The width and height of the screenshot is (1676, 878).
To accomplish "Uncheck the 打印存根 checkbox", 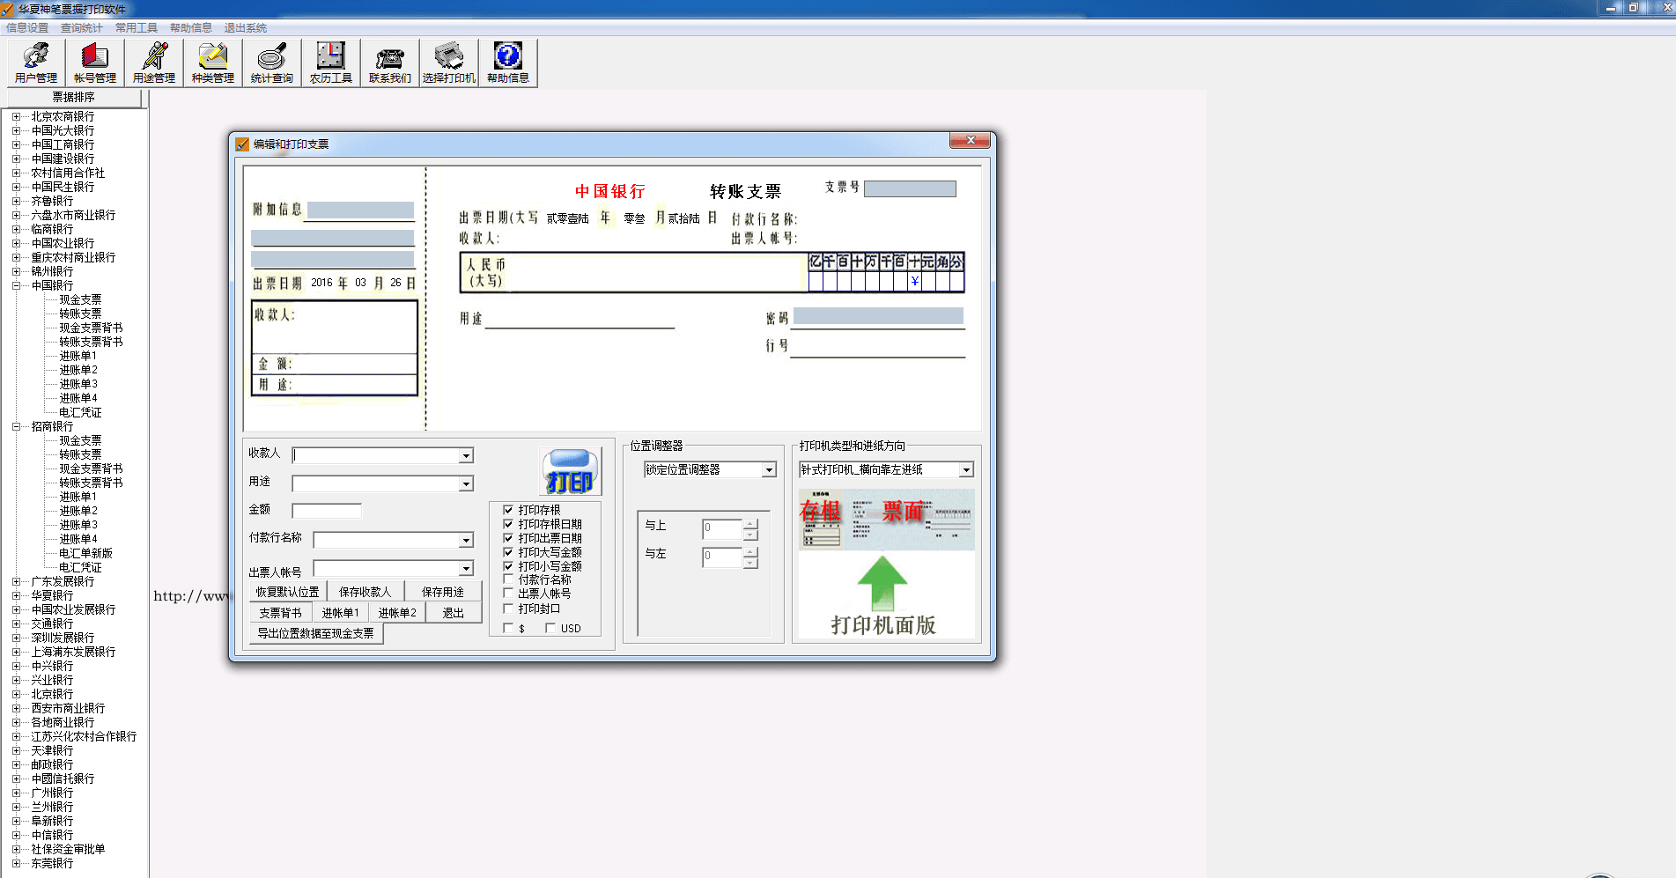I will tap(508, 510).
